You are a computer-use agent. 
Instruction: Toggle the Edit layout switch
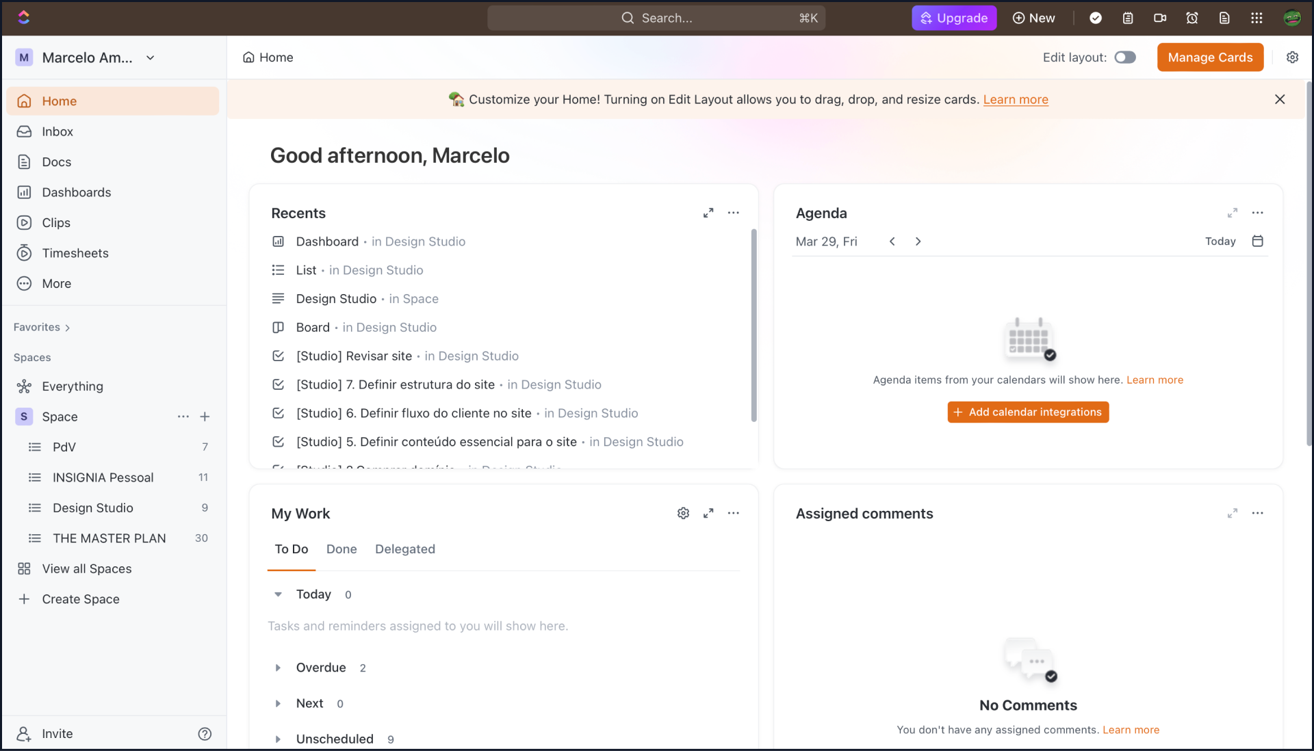coord(1125,57)
